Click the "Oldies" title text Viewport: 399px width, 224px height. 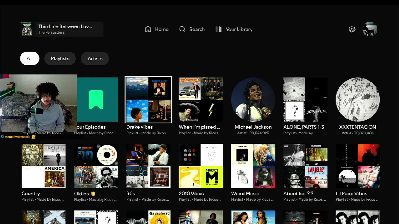pyautogui.click(x=81, y=194)
